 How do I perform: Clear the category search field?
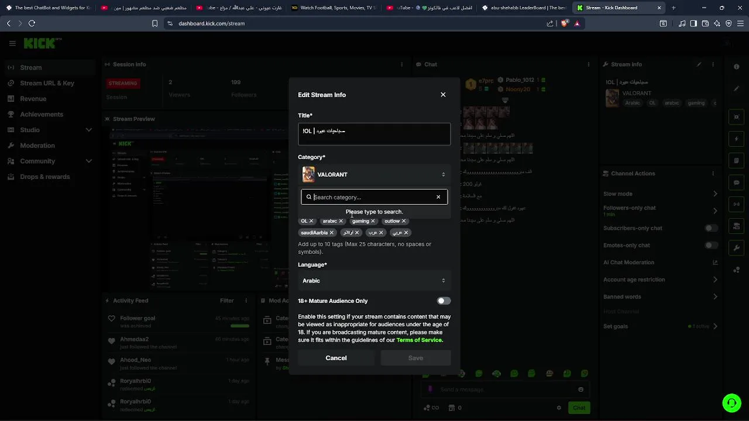438,197
